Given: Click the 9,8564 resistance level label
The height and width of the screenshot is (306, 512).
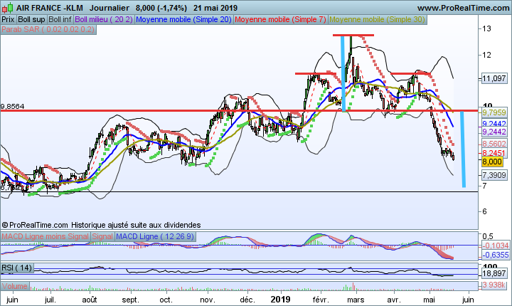Looking at the screenshot, I should 12,107.
